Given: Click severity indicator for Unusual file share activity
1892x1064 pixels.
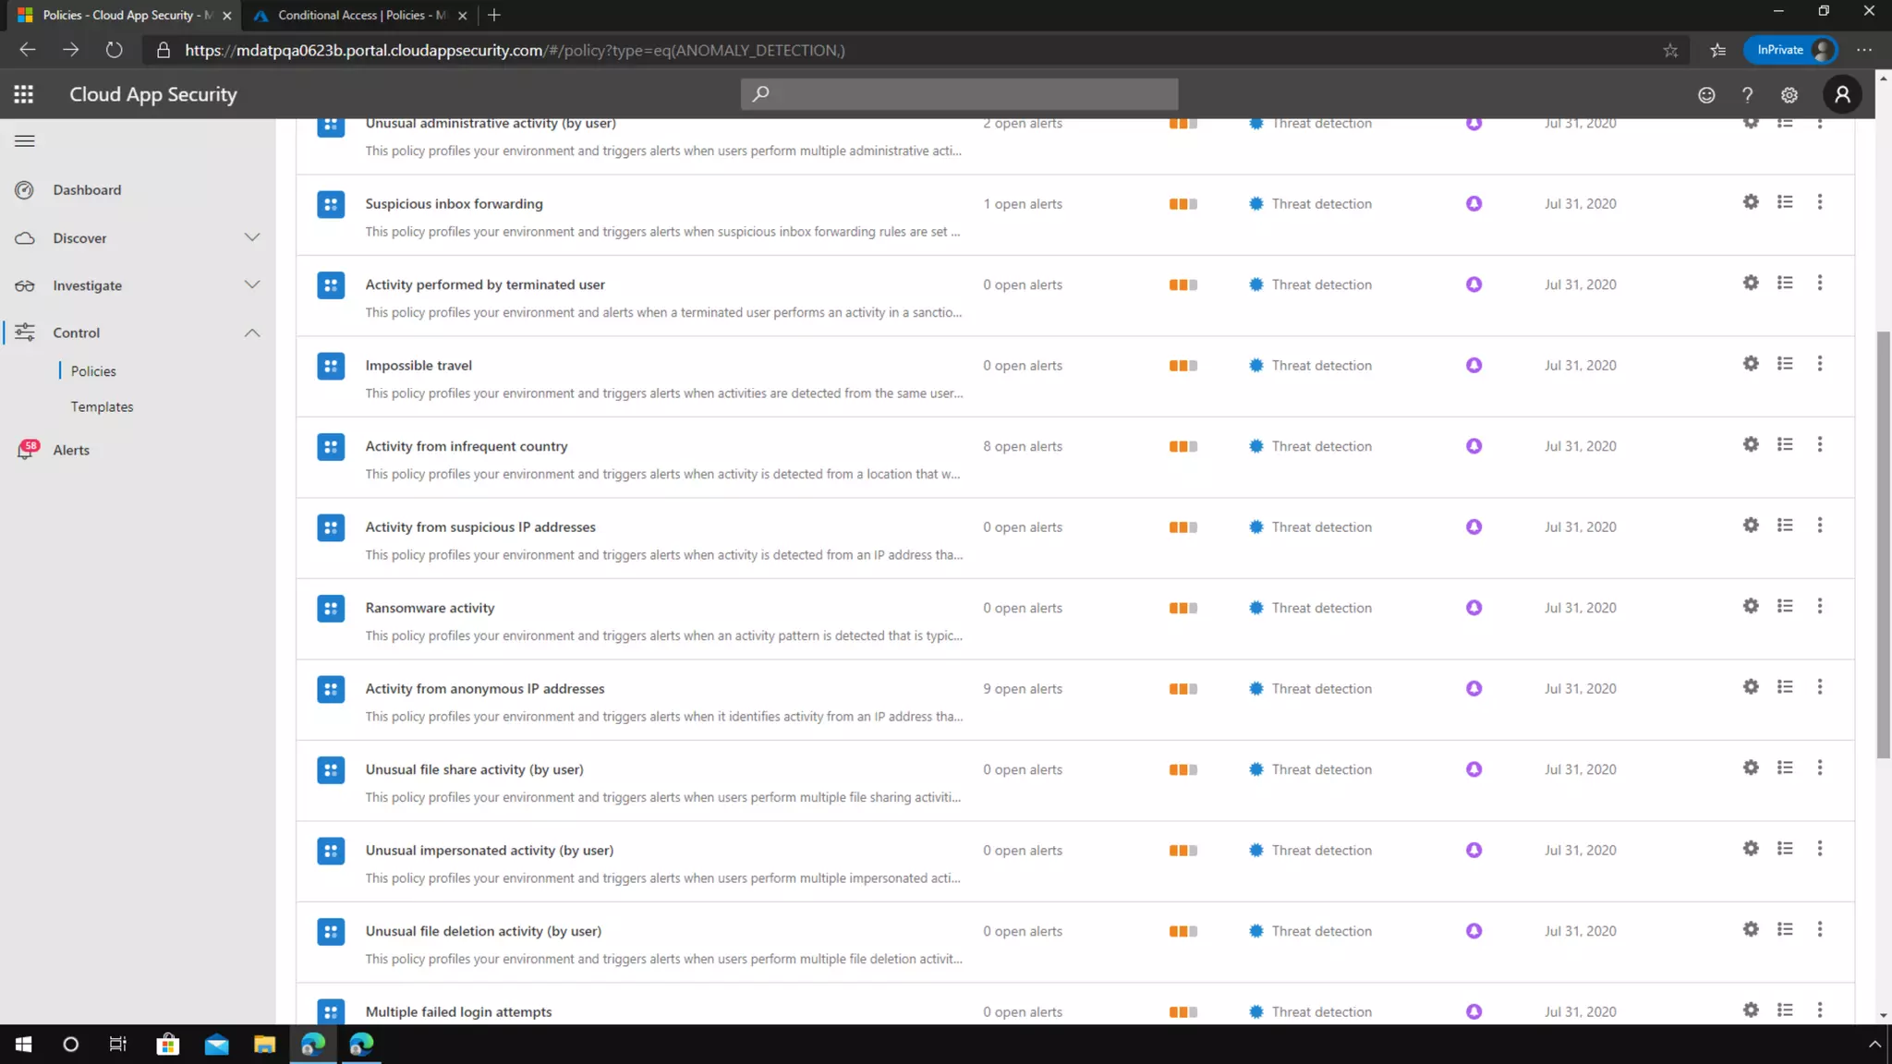Looking at the screenshot, I should [1182, 769].
